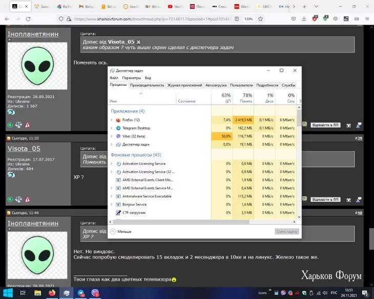This screenshot has width=374, height=299.
Task: Open Telegram from the taskbar
Action: coord(81,293)
